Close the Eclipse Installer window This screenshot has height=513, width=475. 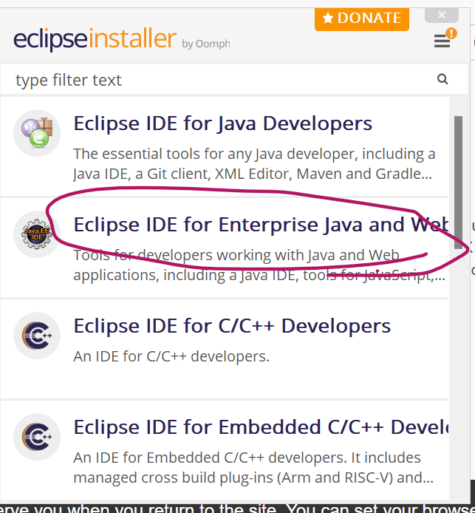pos(441,15)
